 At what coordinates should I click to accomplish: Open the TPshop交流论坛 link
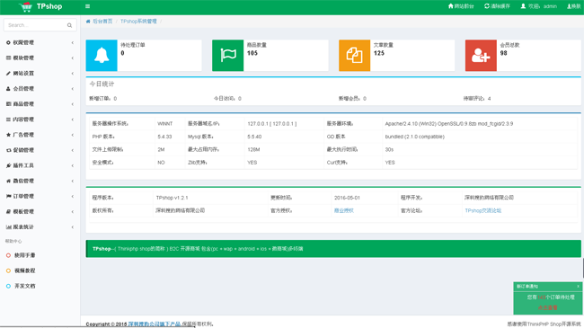[x=483, y=210]
